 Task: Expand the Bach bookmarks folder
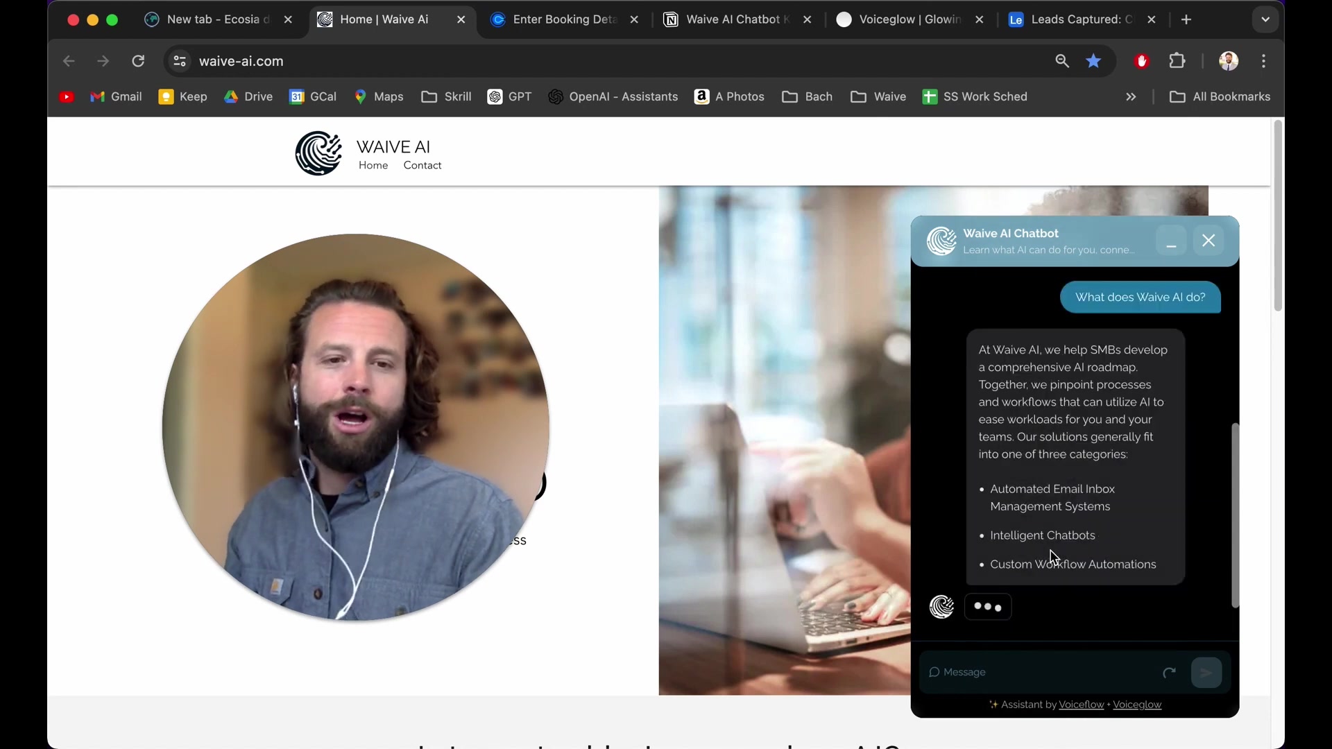(x=807, y=97)
